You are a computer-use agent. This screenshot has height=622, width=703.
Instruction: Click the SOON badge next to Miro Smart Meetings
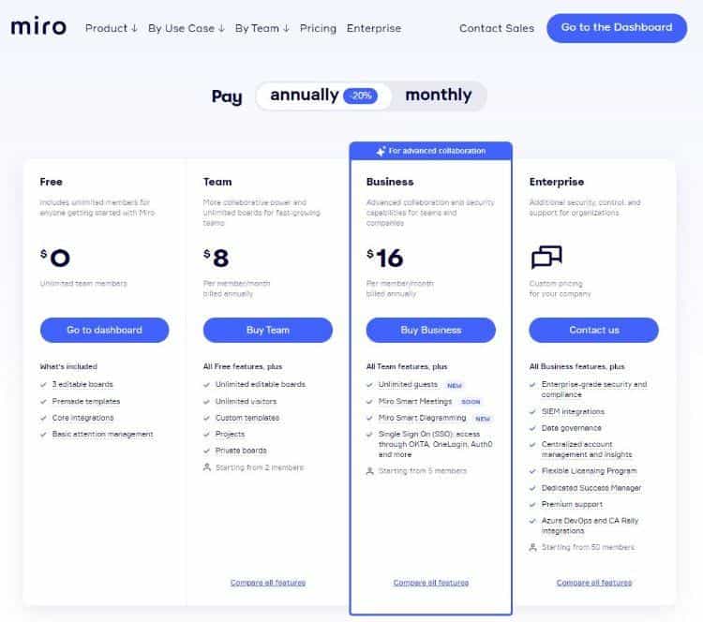(471, 402)
